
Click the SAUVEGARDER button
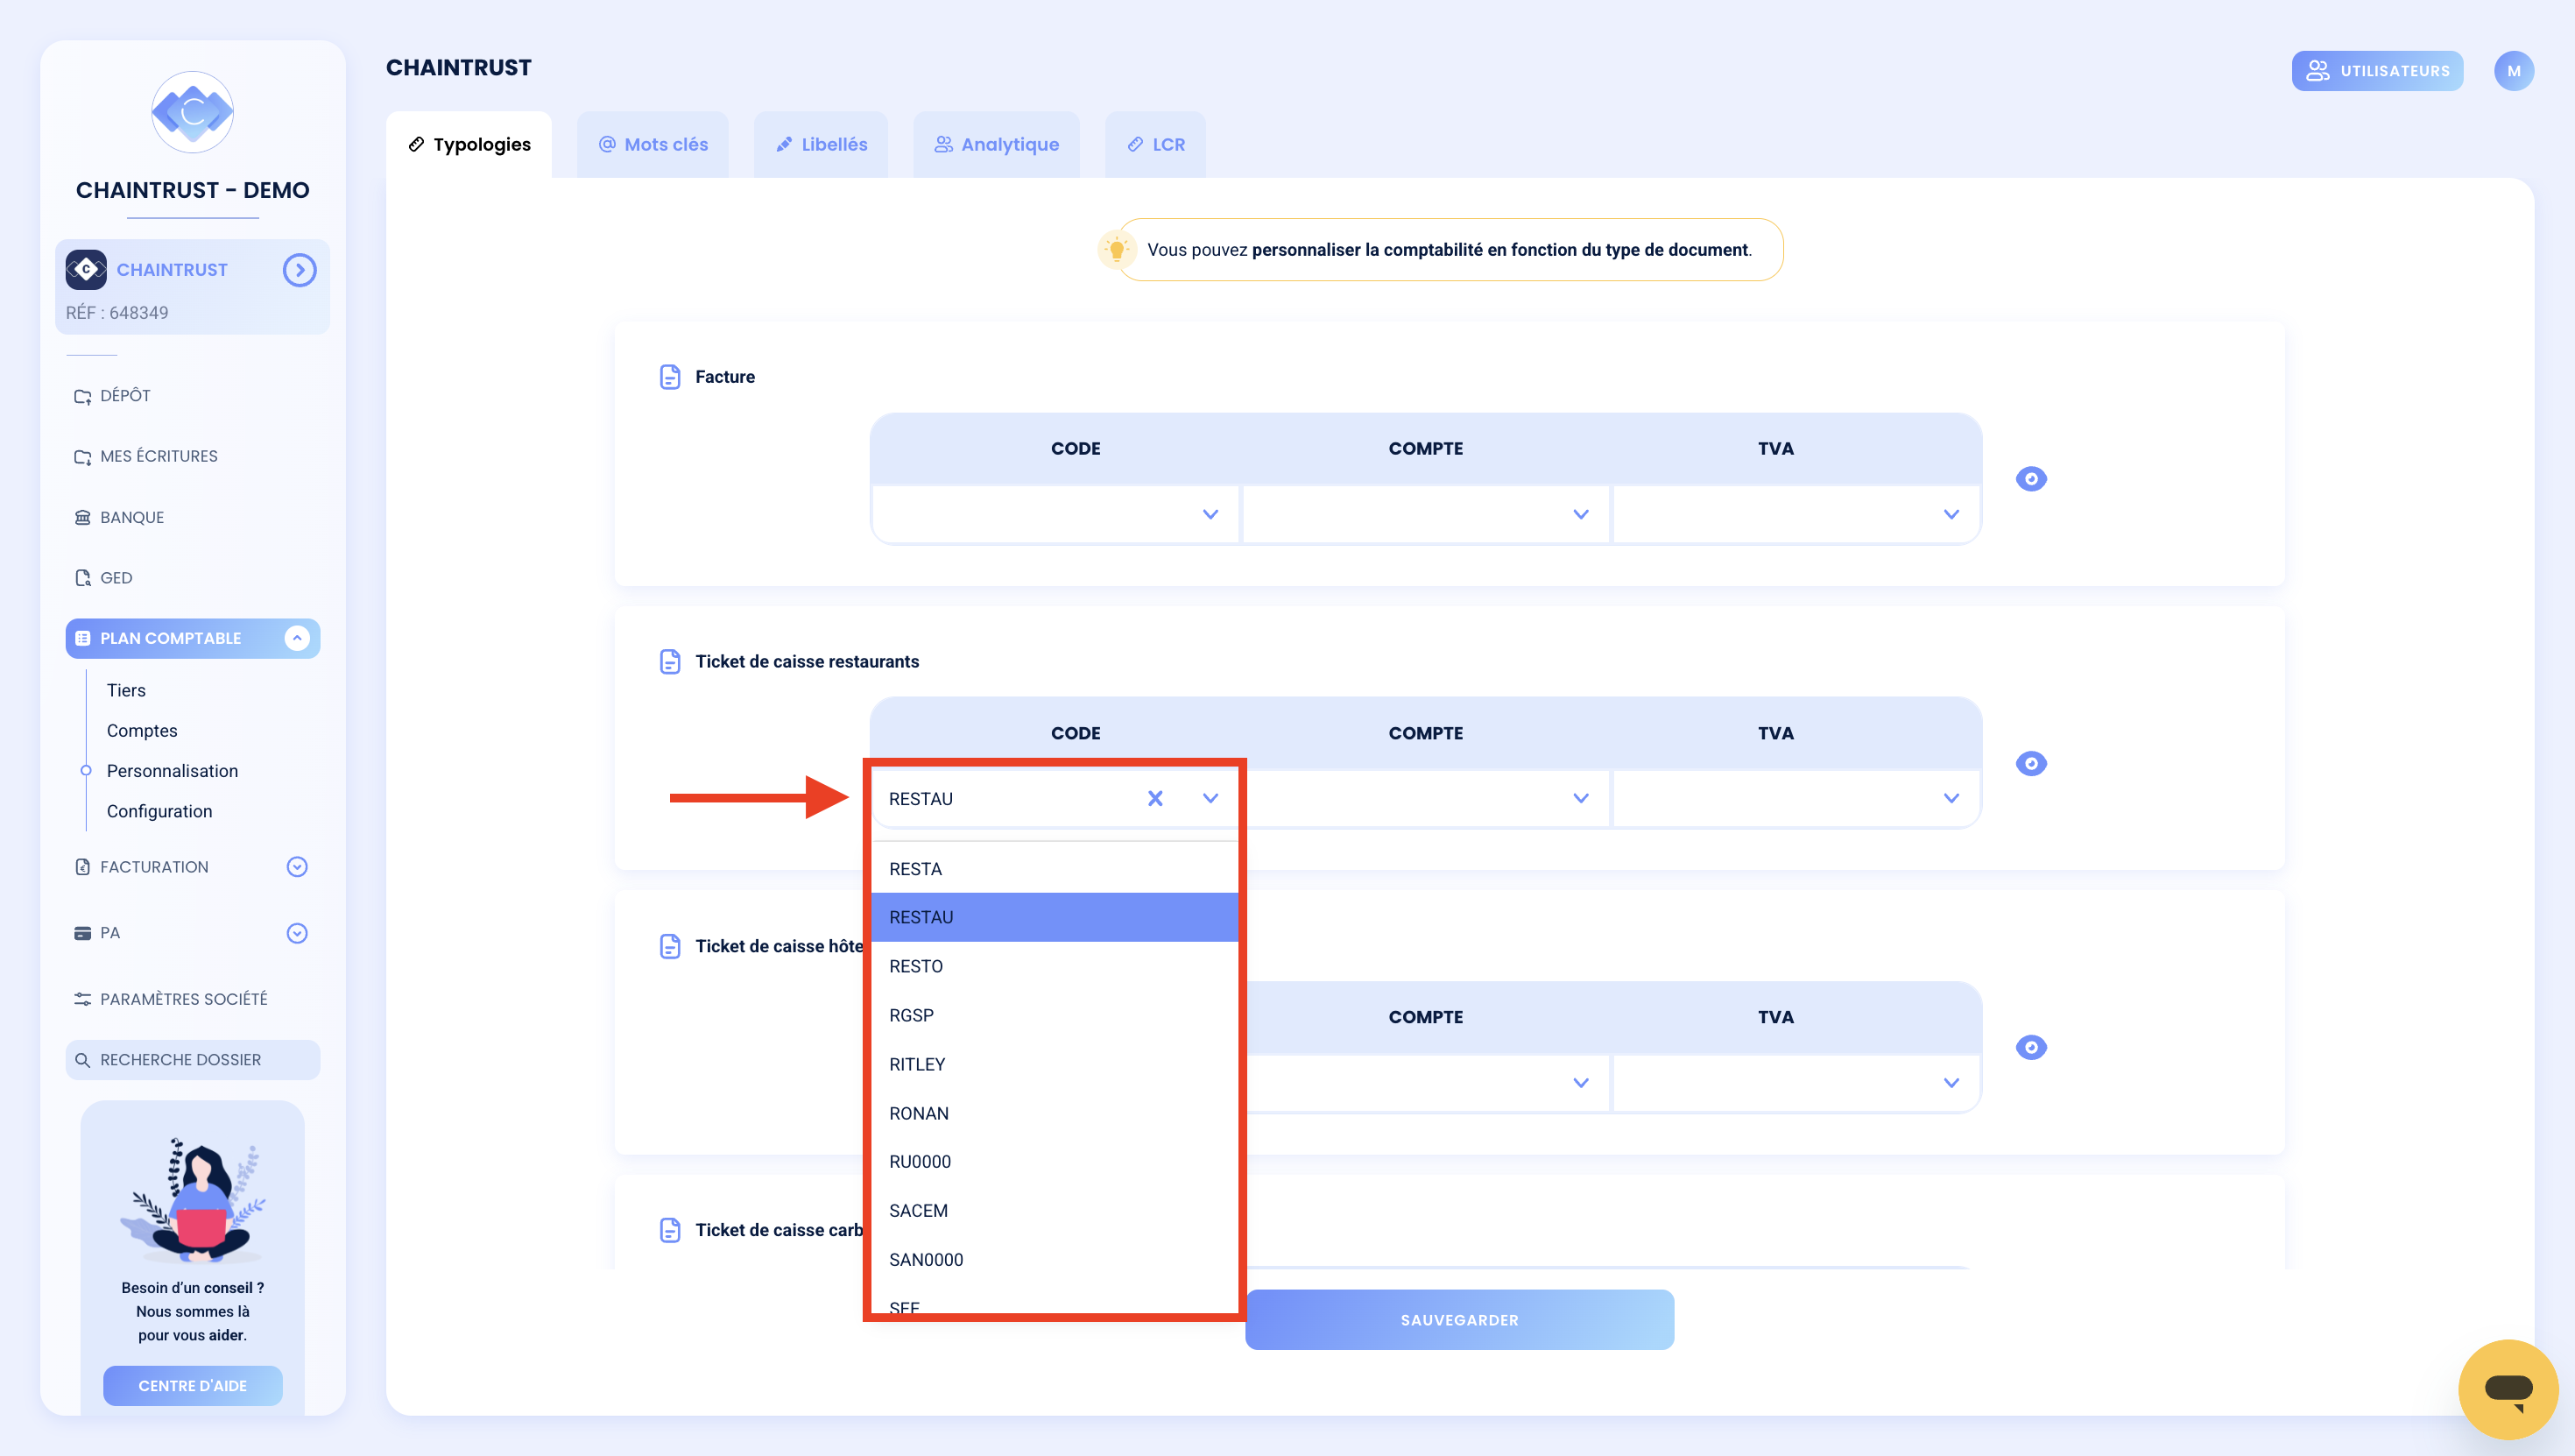(1458, 1320)
